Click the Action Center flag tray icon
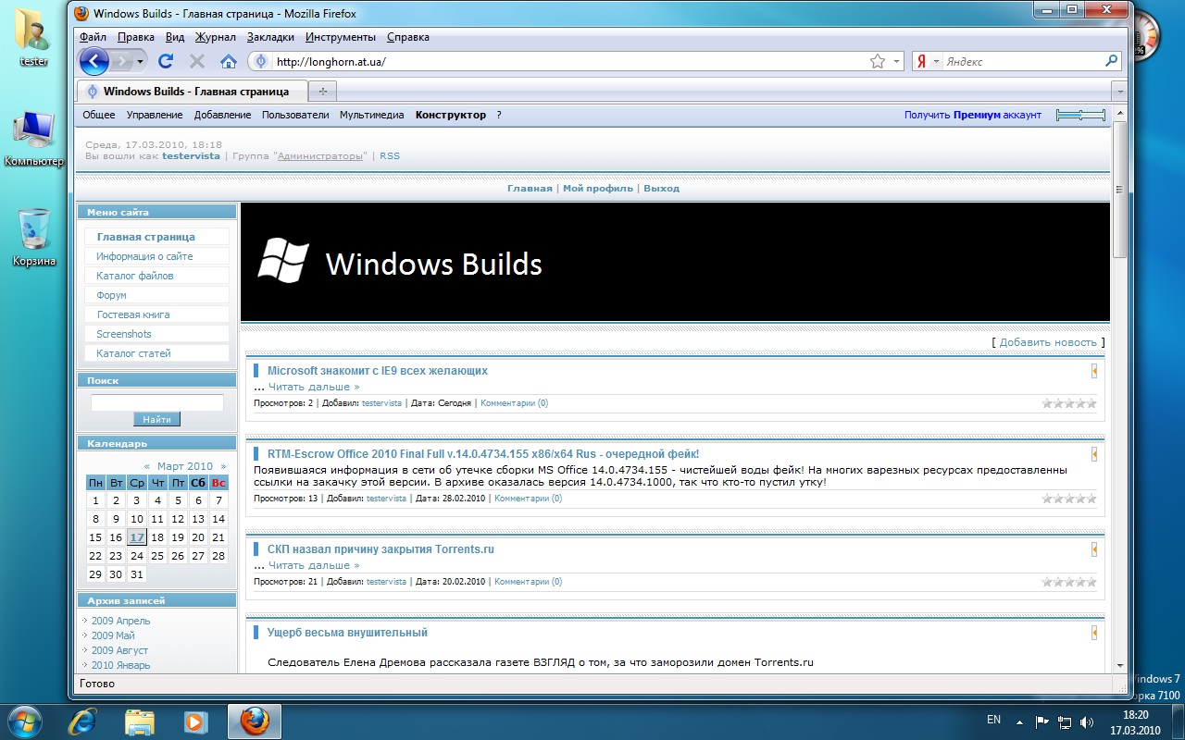The height and width of the screenshot is (740, 1185). point(1042,721)
